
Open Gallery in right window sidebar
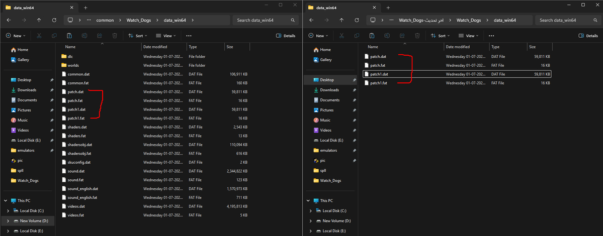tap(322, 59)
